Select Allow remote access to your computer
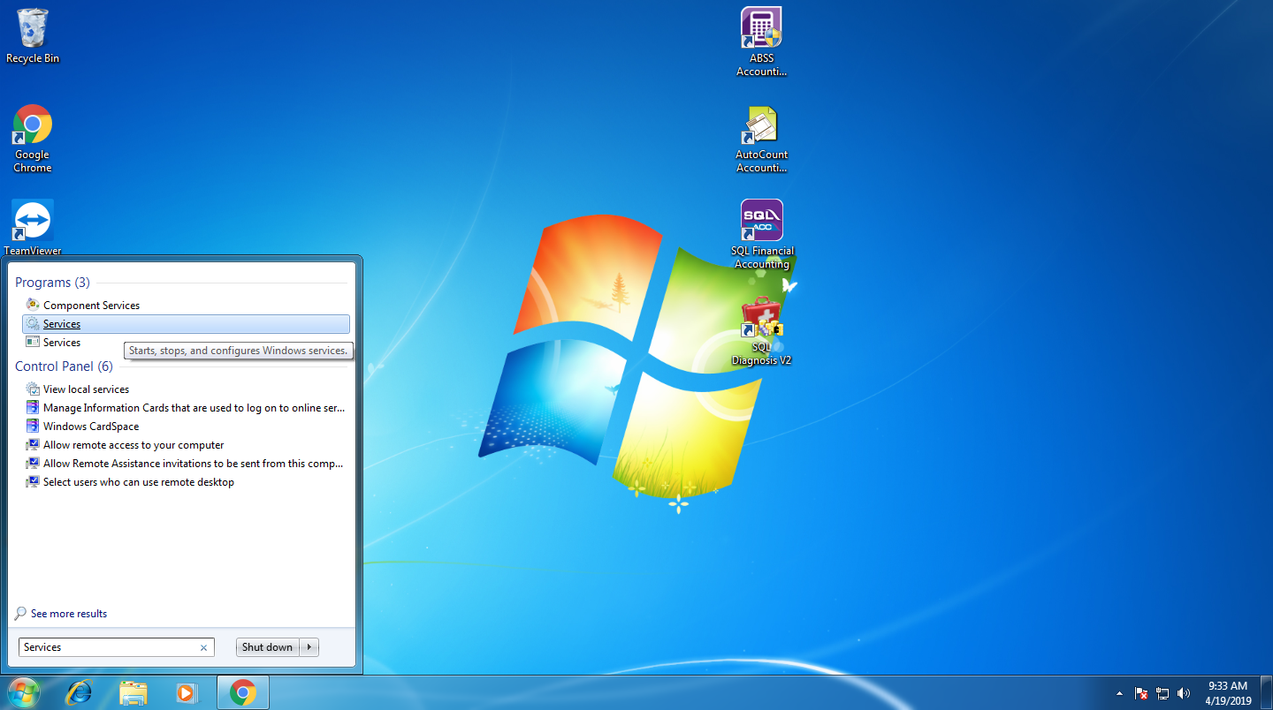 [x=186, y=445]
